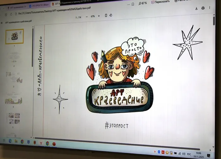Click the 67% zoom indicator in address bar
Screen dimensions: 221x159
point(143,3)
